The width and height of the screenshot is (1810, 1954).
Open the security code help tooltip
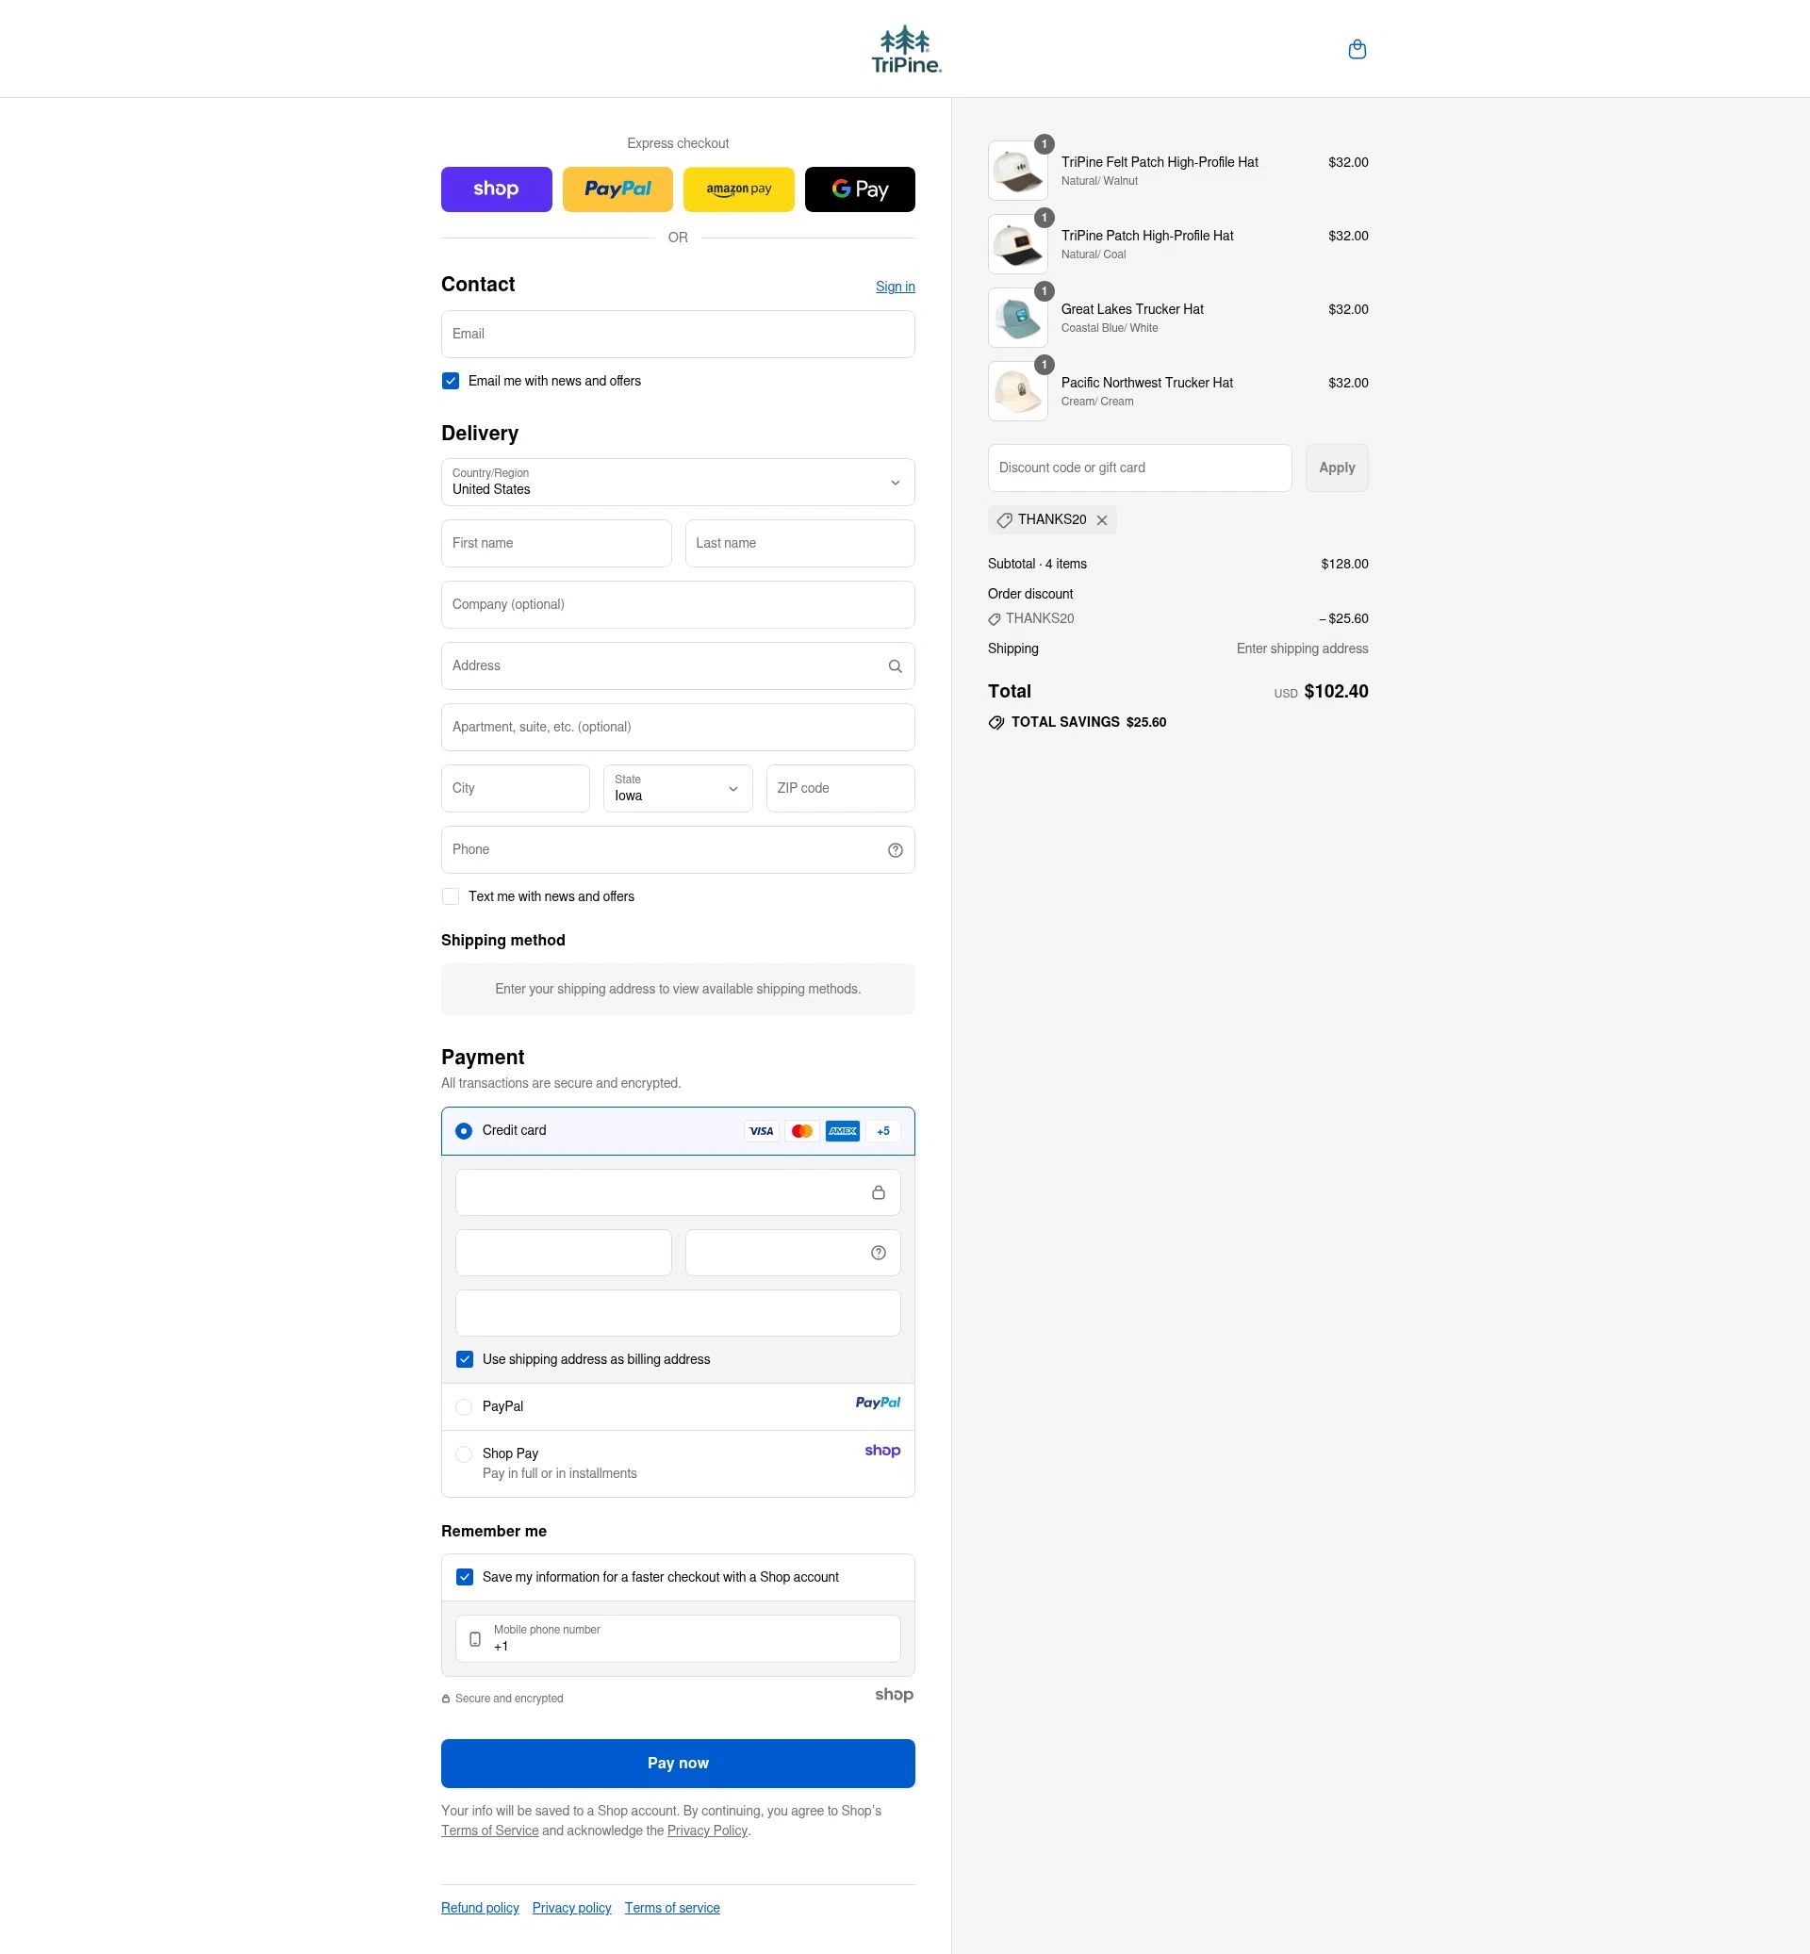[877, 1252]
